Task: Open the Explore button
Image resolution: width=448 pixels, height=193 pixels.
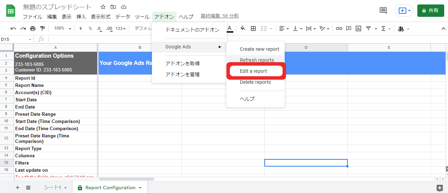Action: tap(439, 188)
